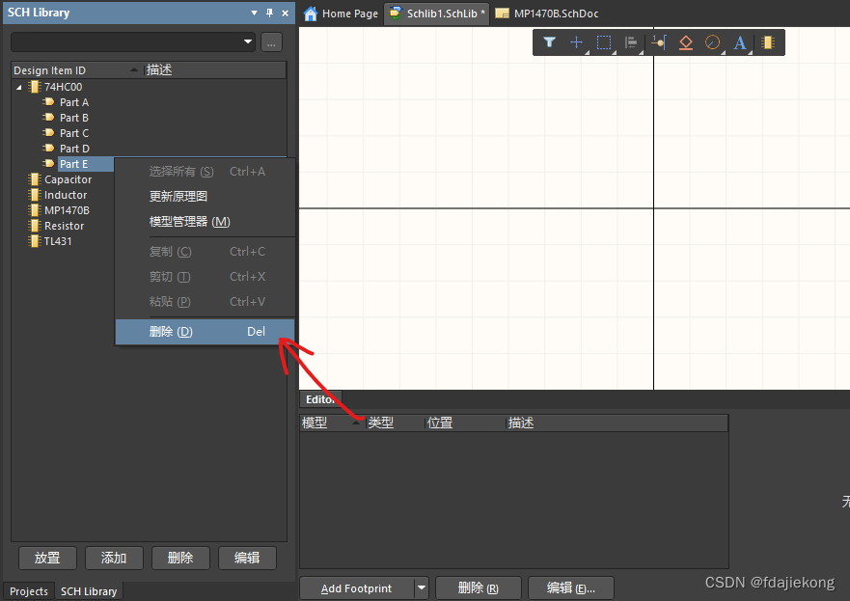Select the Resistor component row

pyautogui.click(x=64, y=226)
